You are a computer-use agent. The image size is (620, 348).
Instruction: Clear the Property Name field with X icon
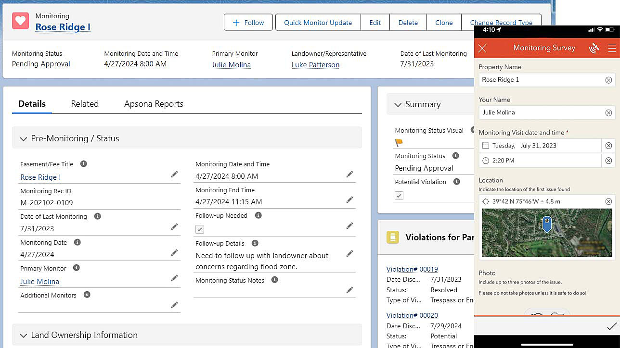point(608,80)
